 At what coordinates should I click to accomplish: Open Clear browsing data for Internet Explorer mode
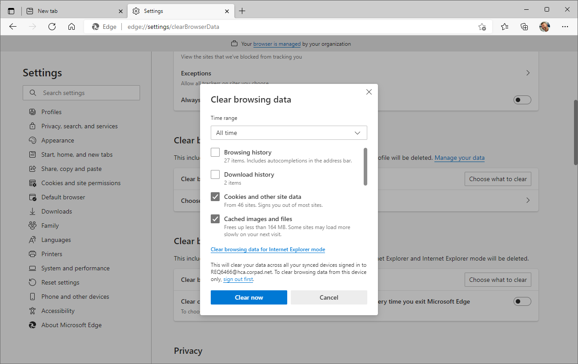[x=268, y=249]
